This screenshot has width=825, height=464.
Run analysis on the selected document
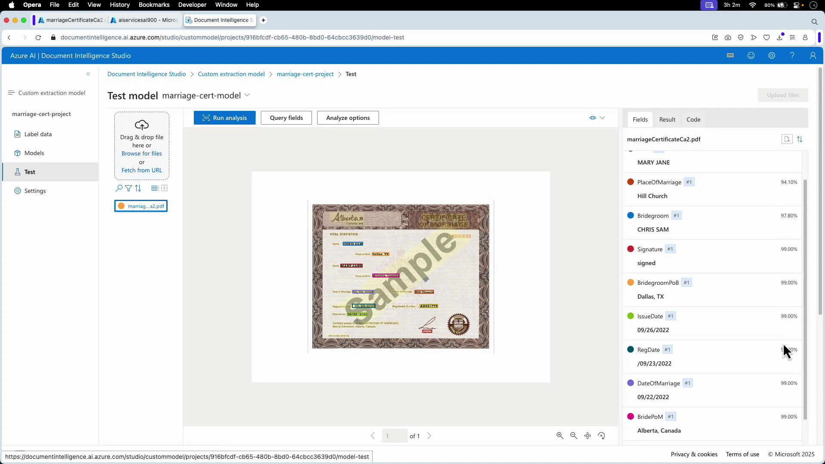[224, 117]
